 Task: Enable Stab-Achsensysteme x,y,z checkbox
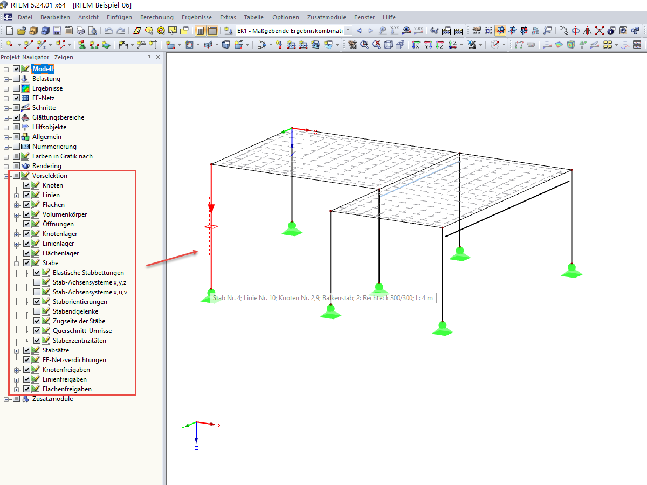tap(37, 282)
